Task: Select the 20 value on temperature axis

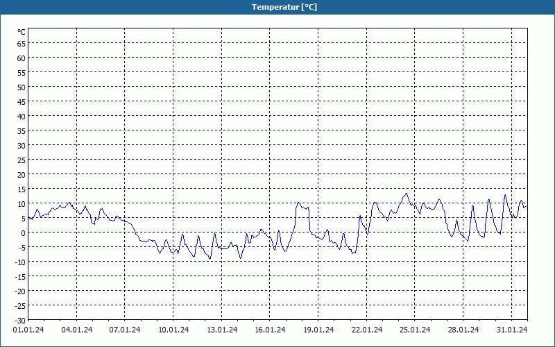Action: (22, 175)
